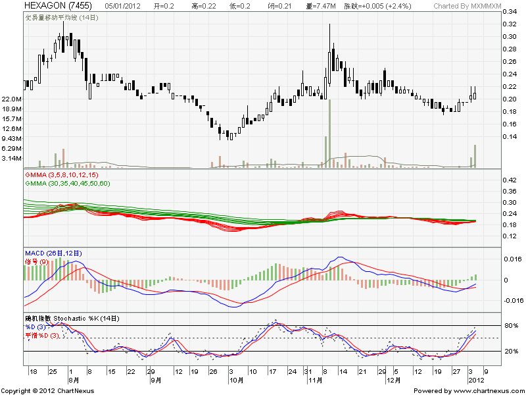Select the blue %D (3) legend
526x395 pixels.
[x=36, y=327]
